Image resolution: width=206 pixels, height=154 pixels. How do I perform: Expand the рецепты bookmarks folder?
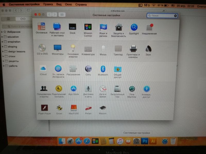coord(4,61)
